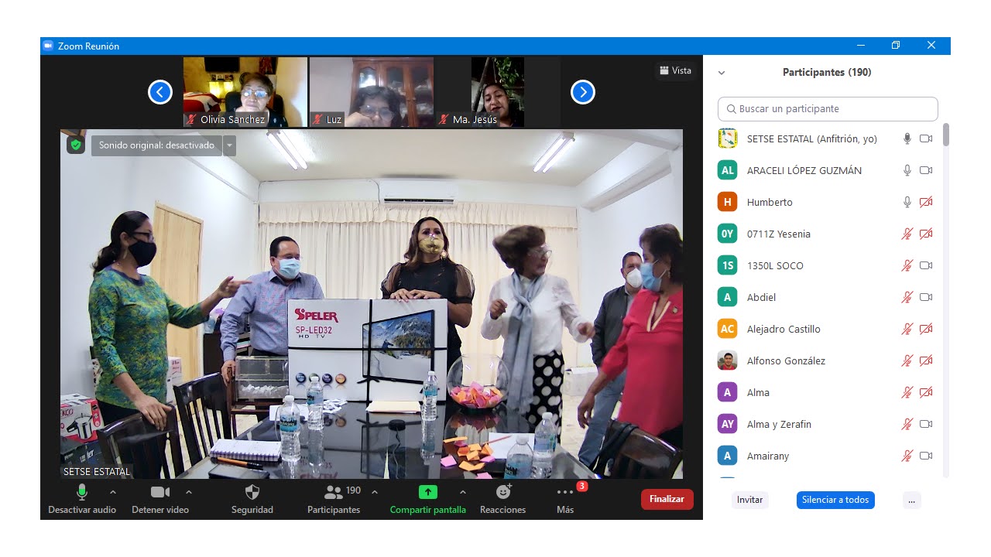This screenshot has width=991, height=557.
Task: Toggle camera icon of SETSE ESTATAL host
Action: point(926,138)
